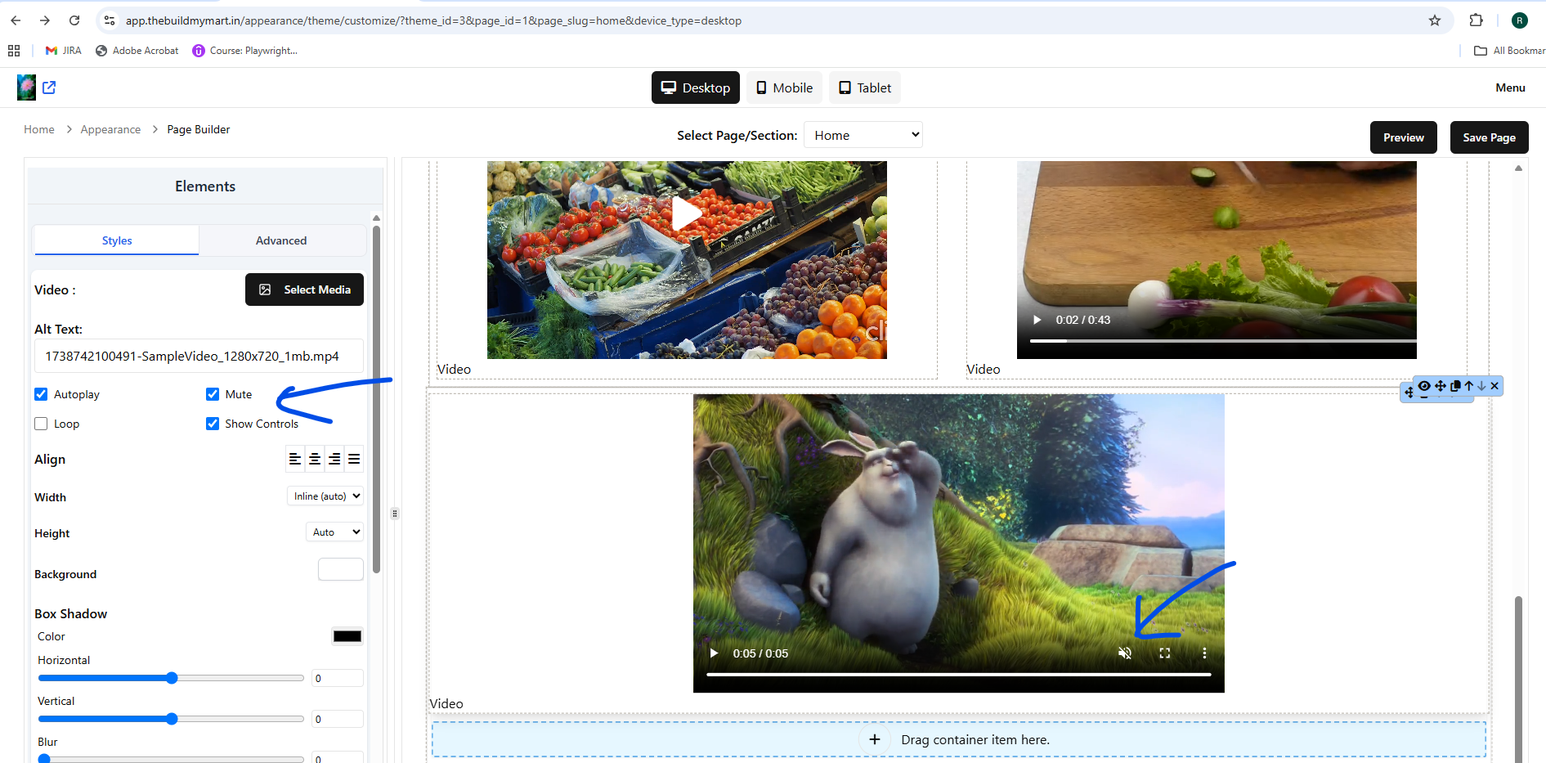Viewport: 1546px width, 763px height.
Task: Adjust the Horizontal shadow slider
Action: pyautogui.click(x=171, y=678)
